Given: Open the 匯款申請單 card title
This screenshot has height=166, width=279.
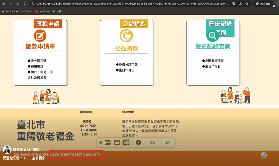Looking at the screenshot, I should pos(40,47).
